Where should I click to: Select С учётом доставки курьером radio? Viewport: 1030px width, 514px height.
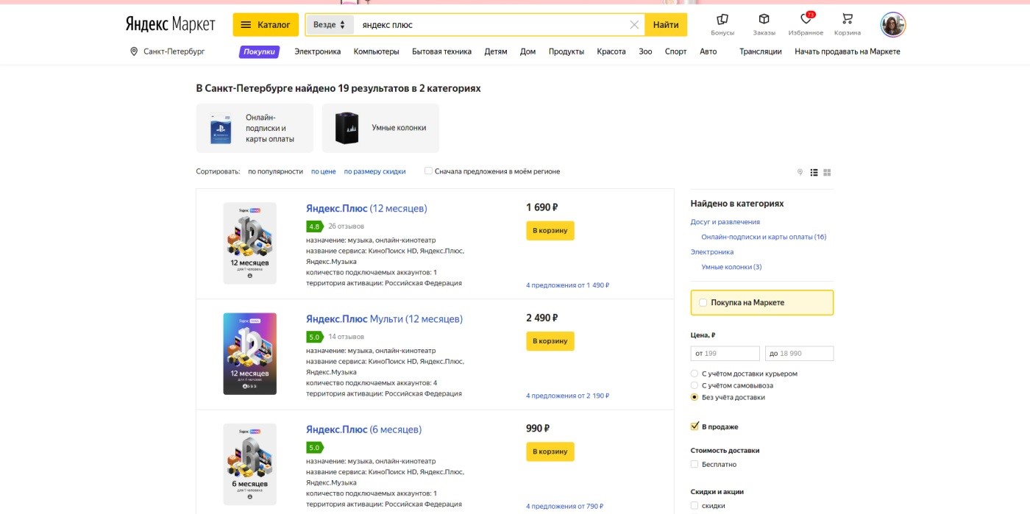pos(694,374)
